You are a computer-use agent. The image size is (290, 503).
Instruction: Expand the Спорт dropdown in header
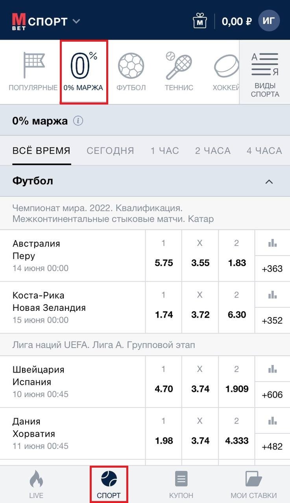76,21
